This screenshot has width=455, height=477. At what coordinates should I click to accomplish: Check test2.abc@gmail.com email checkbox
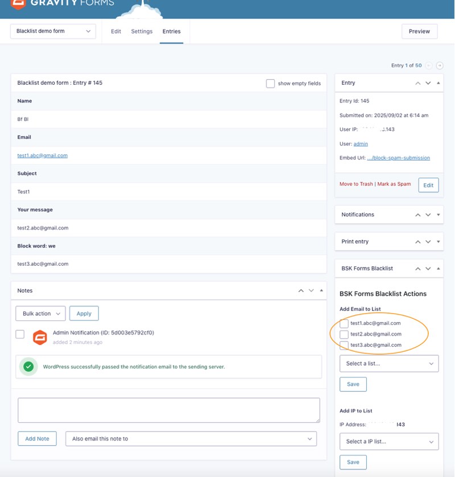click(344, 335)
